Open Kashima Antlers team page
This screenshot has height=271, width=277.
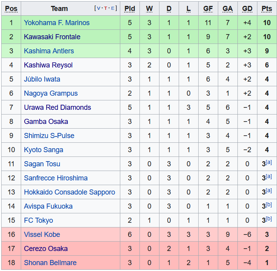pos(49,51)
